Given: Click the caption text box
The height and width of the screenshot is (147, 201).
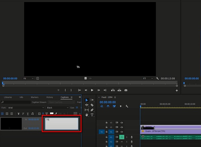Looking at the screenshot, I should [62, 124].
